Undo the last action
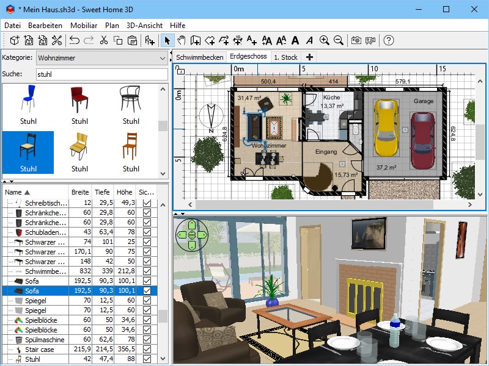The height and width of the screenshot is (366, 489). (74, 40)
